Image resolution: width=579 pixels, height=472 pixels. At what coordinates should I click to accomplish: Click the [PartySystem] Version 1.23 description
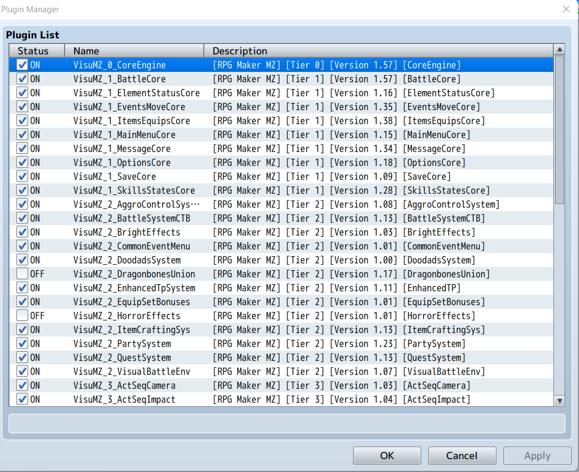[339, 344]
